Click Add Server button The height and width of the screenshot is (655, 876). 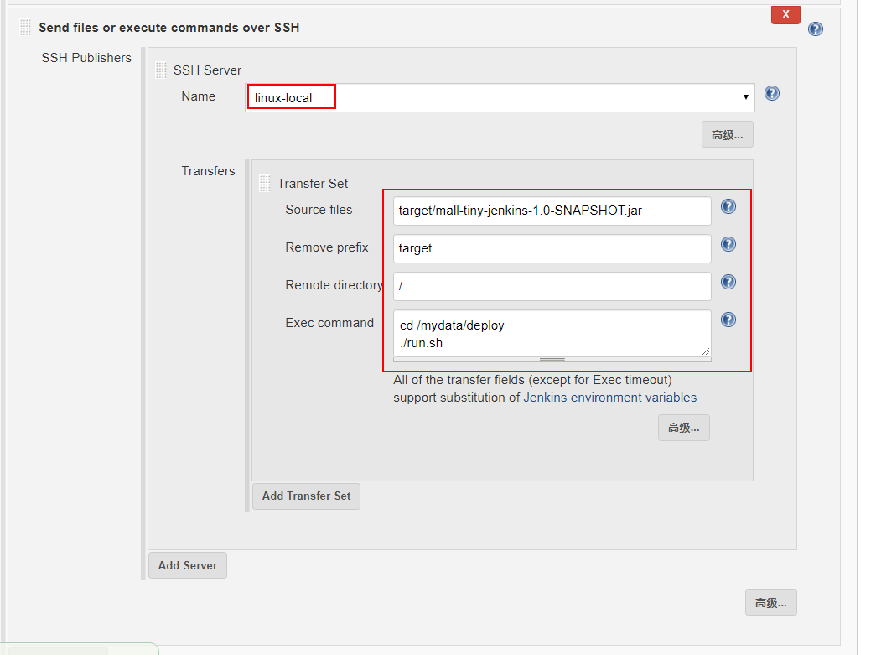tap(188, 565)
